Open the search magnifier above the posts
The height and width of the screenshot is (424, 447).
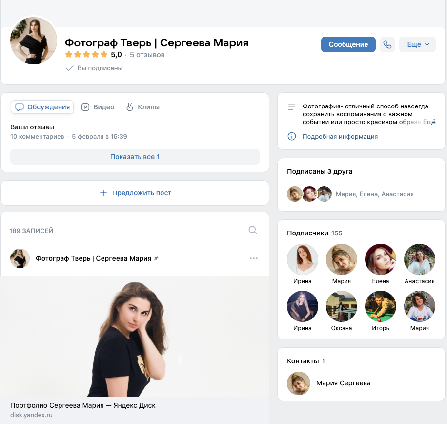point(253,230)
